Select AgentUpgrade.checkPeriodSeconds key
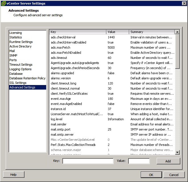Image resolution: width=188 pixels, height=182 pixels. (75, 68)
